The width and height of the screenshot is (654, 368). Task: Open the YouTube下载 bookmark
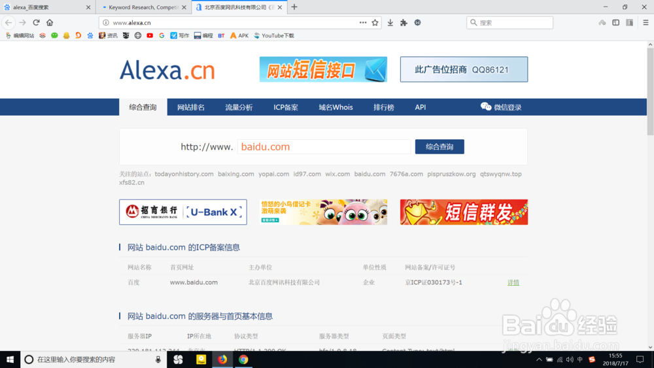pos(274,35)
